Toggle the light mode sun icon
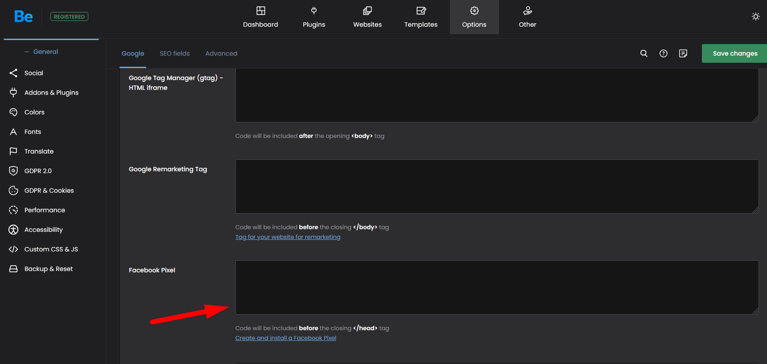The image size is (767, 364). click(x=755, y=16)
